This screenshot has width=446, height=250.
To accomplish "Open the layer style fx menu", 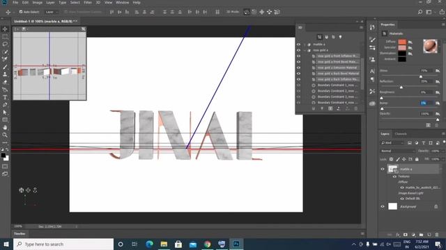I will [x=398, y=235].
